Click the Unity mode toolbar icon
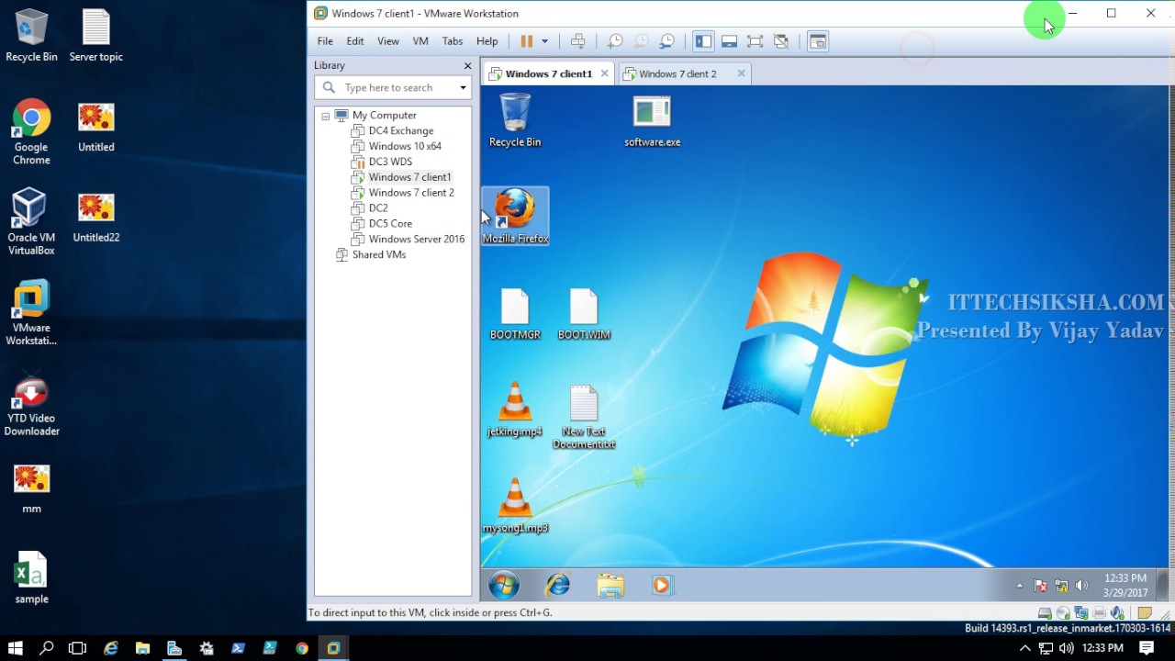 pos(781,41)
